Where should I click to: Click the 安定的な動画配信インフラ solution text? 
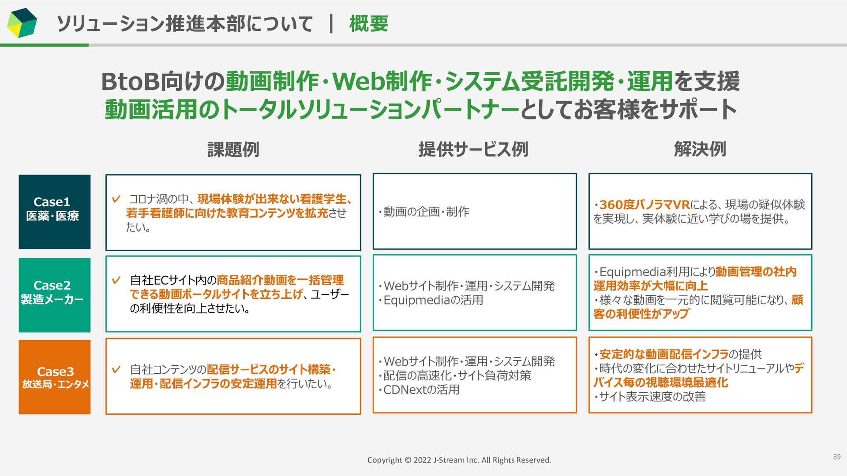click(663, 354)
